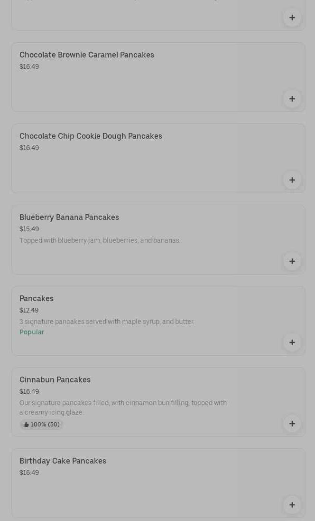The image size is (315, 521).
Task: Add Birthday Cake Pancakes to cart
Action: 292,505
